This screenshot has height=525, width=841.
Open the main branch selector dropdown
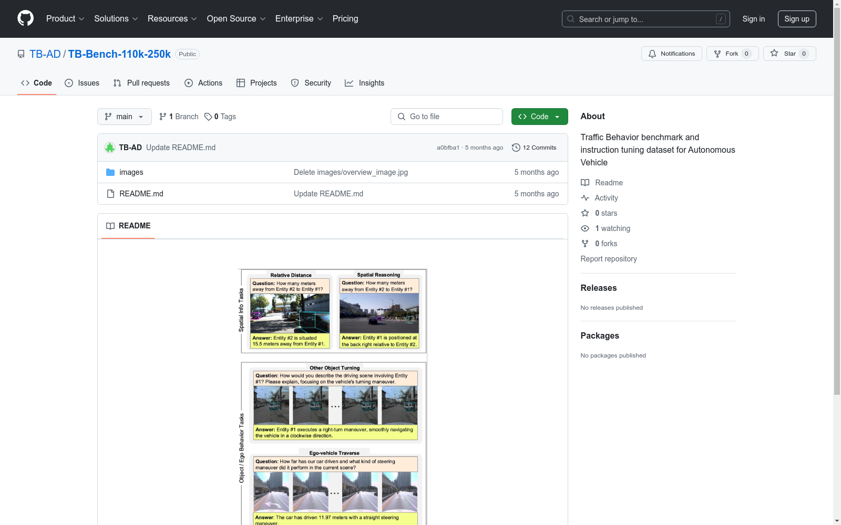pyautogui.click(x=125, y=117)
